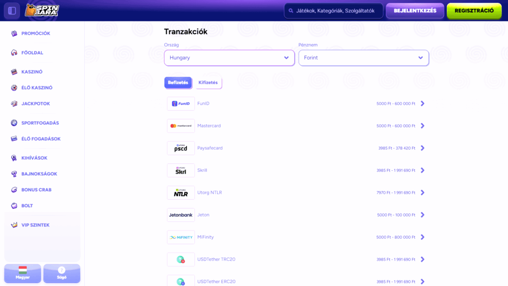Click the MiFinity logo icon

point(181,237)
